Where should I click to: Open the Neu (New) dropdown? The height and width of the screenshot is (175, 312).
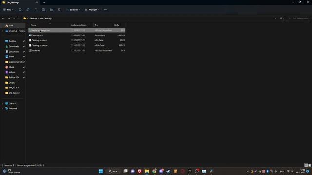click(x=8, y=10)
